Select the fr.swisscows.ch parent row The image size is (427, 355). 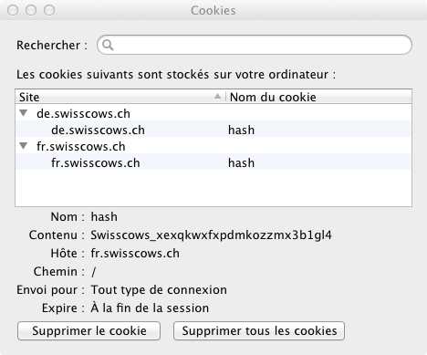tap(213, 146)
